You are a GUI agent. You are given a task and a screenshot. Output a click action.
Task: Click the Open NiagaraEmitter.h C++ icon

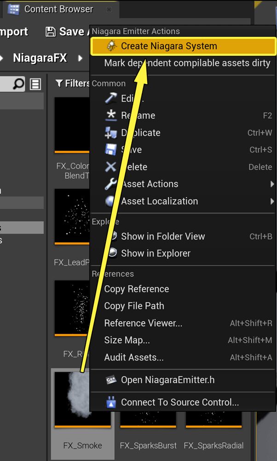tap(111, 380)
